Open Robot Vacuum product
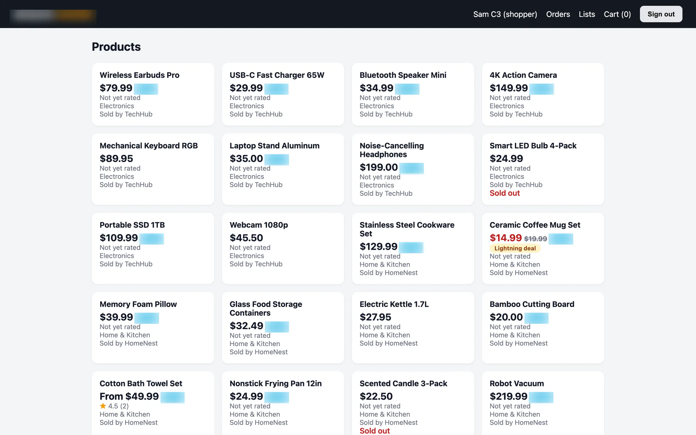 tap(517, 384)
